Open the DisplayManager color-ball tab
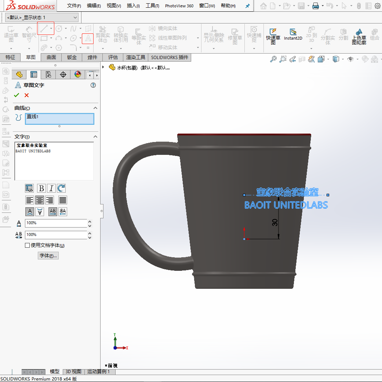The image size is (382, 382). (x=78, y=74)
